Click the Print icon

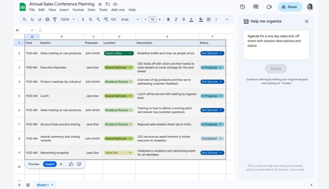pos(47,19)
